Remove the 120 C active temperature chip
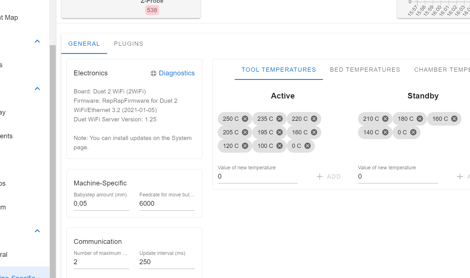This screenshot has width=470, height=278. coord(245,146)
